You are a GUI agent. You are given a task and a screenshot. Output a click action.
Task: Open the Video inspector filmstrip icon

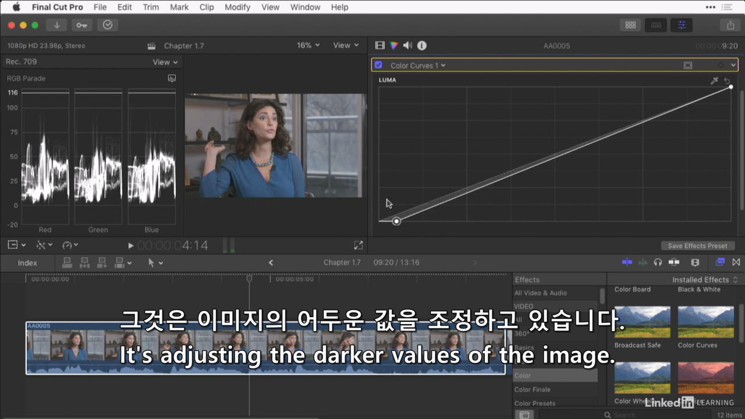[x=380, y=45]
